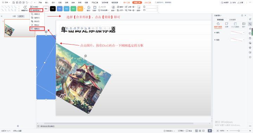
Task: Click the Print icon in quick access toolbar
Action: (20, 2)
